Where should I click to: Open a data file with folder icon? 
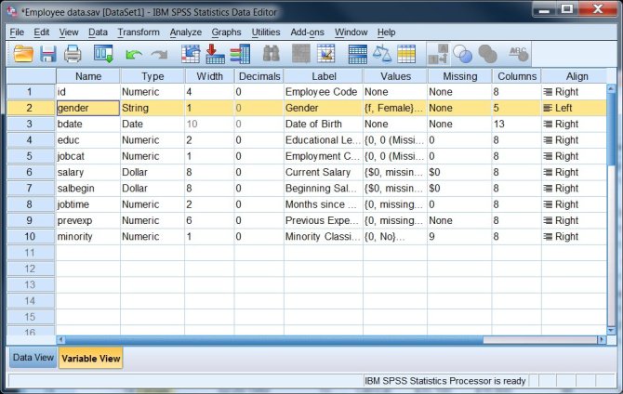pyautogui.click(x=23, y=54)
